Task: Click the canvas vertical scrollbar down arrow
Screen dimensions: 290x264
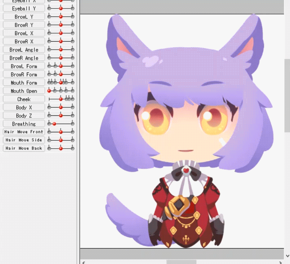Action: (x=287, y=255)
